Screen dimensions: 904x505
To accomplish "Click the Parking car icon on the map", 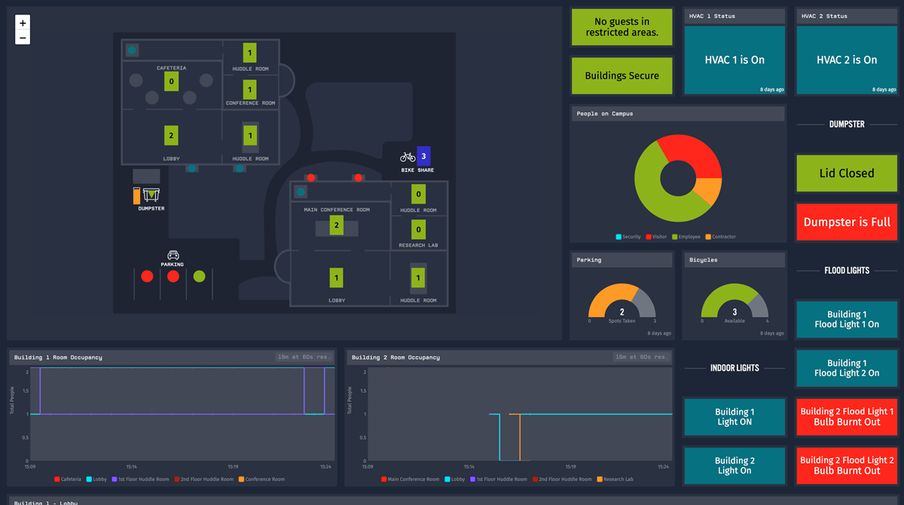I will [x=172, y=255].
